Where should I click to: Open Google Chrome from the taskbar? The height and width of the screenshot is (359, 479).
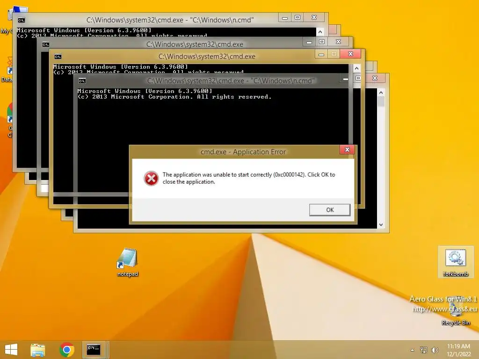66,350
